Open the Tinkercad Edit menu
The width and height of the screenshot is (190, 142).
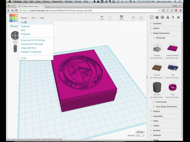(x=34, y=18)
